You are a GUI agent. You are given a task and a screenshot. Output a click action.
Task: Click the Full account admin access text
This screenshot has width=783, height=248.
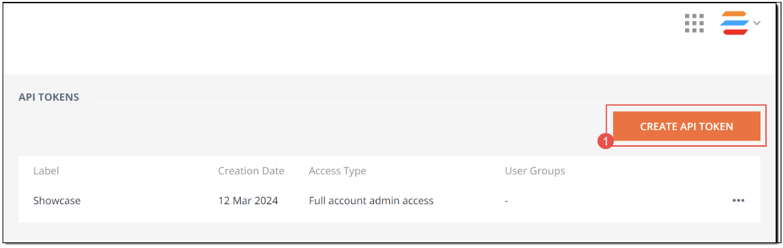coord(371,200)
